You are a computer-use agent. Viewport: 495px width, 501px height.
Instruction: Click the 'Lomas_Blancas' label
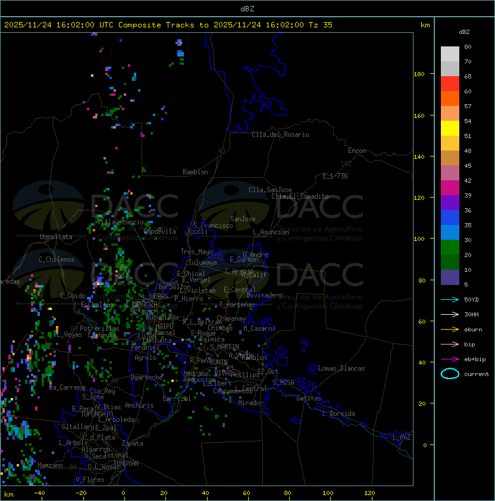click(x=342, y=369)
